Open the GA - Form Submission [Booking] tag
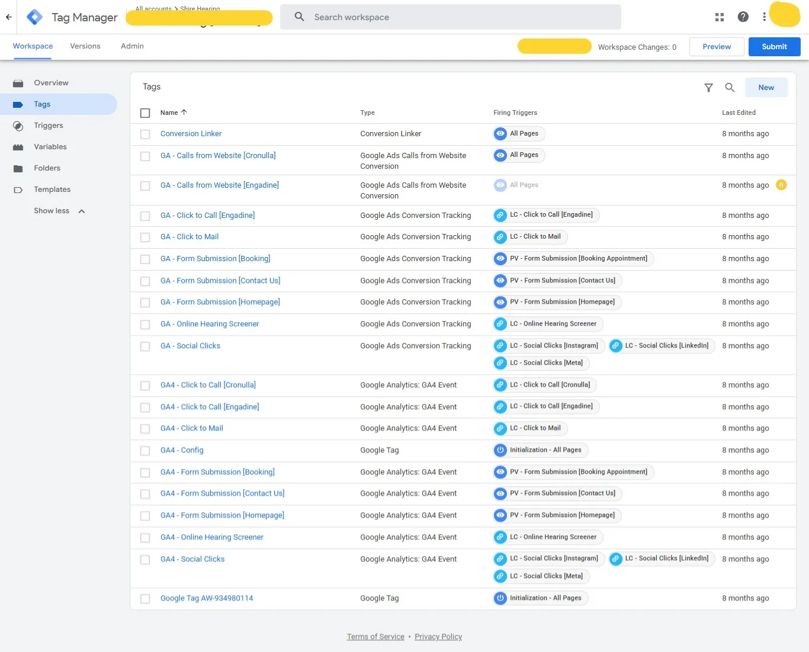This screenshot has height=652, width=809. tap(215, 259)
